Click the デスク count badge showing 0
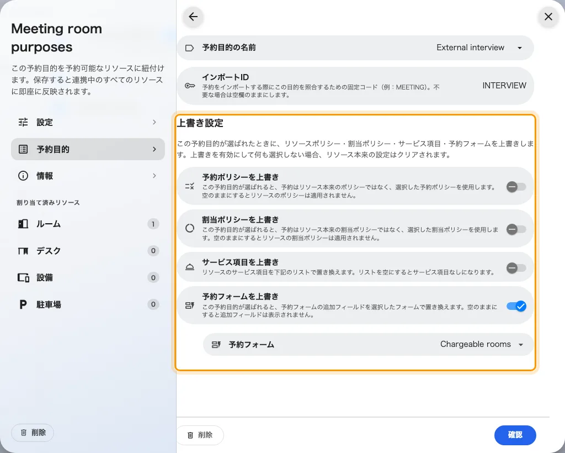The width and height of the screenshot is (565, 453). point(153,251)
